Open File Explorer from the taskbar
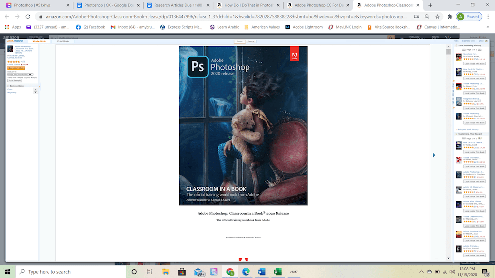 click(166, 272)
